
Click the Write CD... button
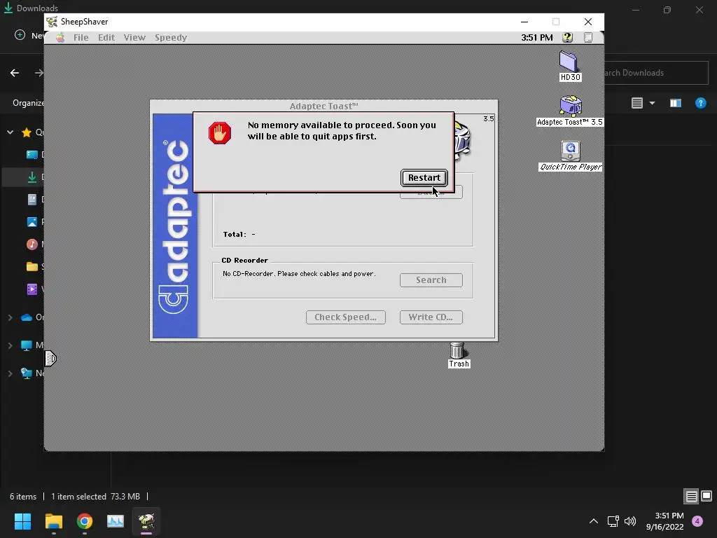coord(431,317)
